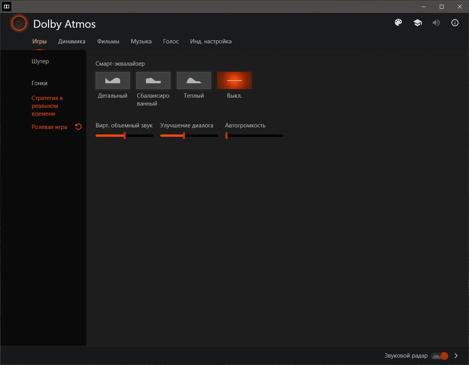469x365 pixels.
Task: Select the Шутер game profile
Action: [x=40, y=61]
